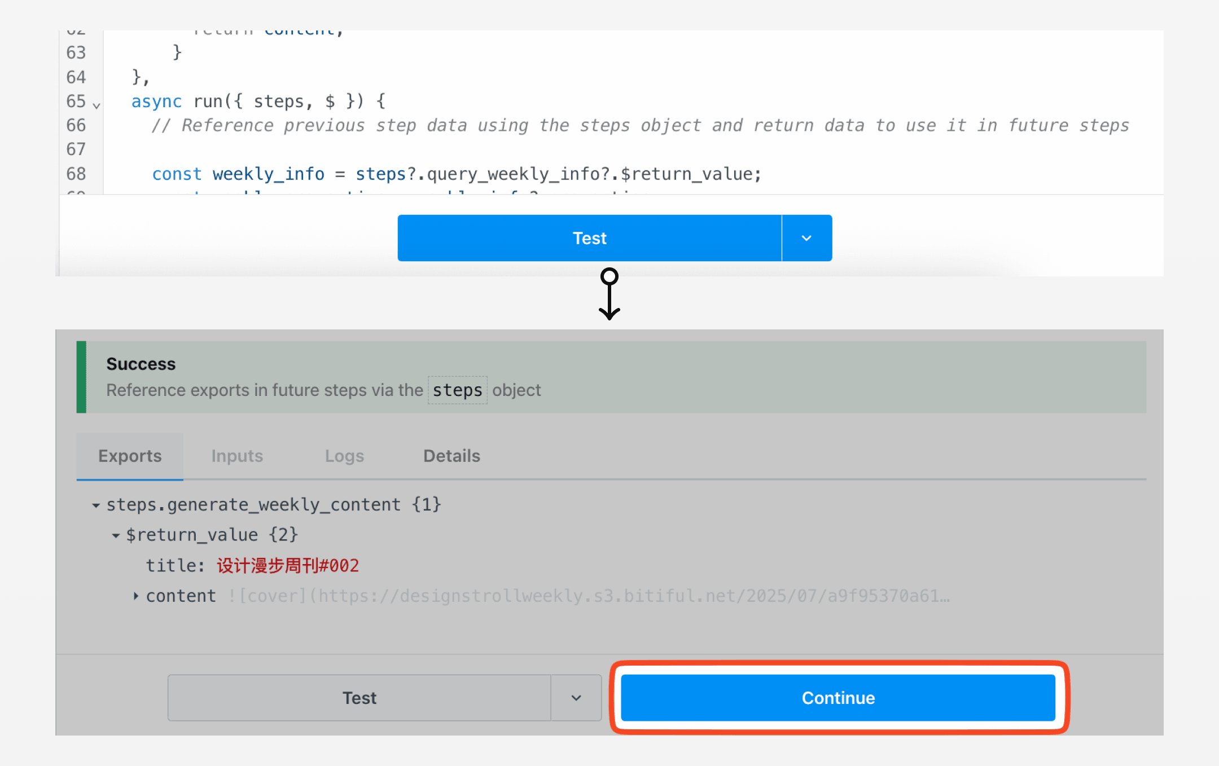Click line number 68 in the gutter
This screenshot has width=1219, height=766.
click(x=76, y=174)
